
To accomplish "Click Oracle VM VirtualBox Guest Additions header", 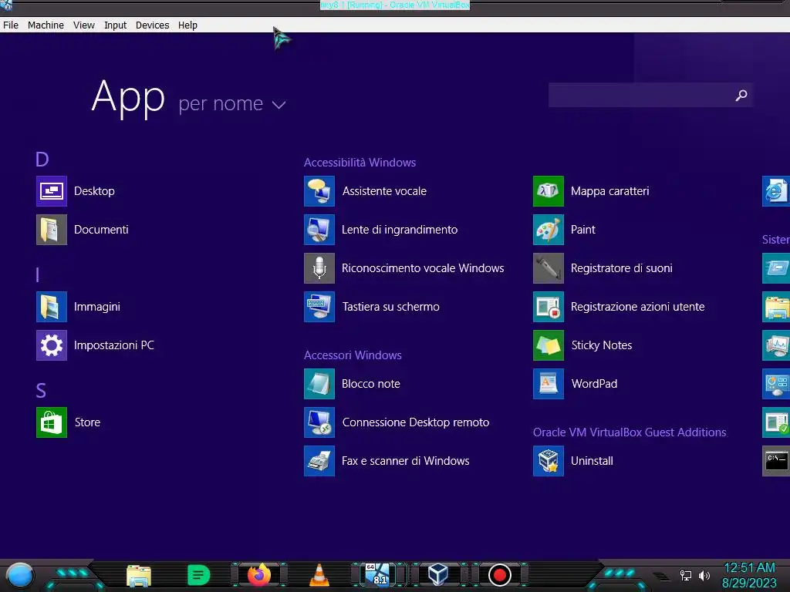I will coord(630,432).
